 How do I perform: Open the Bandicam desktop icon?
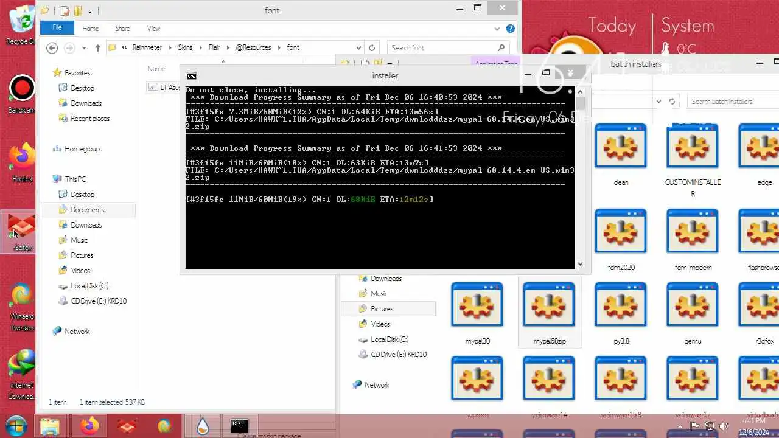(22, 93)
